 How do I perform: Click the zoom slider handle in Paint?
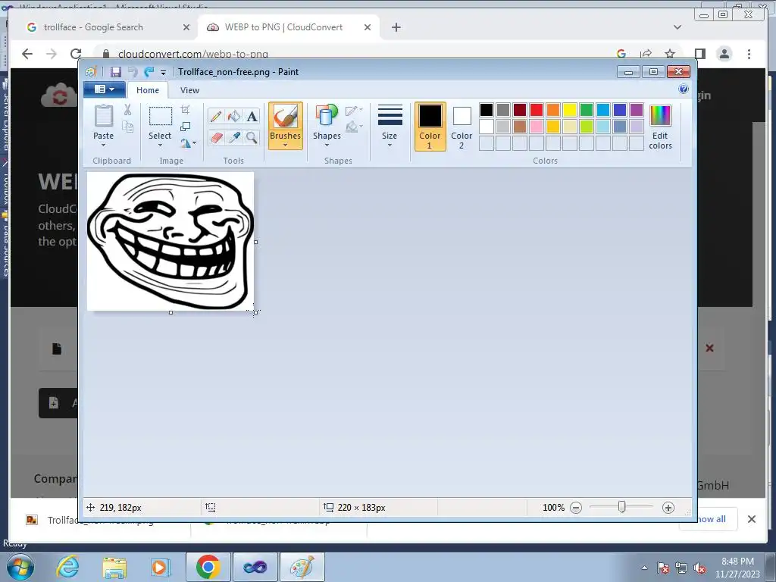(621, 507)
